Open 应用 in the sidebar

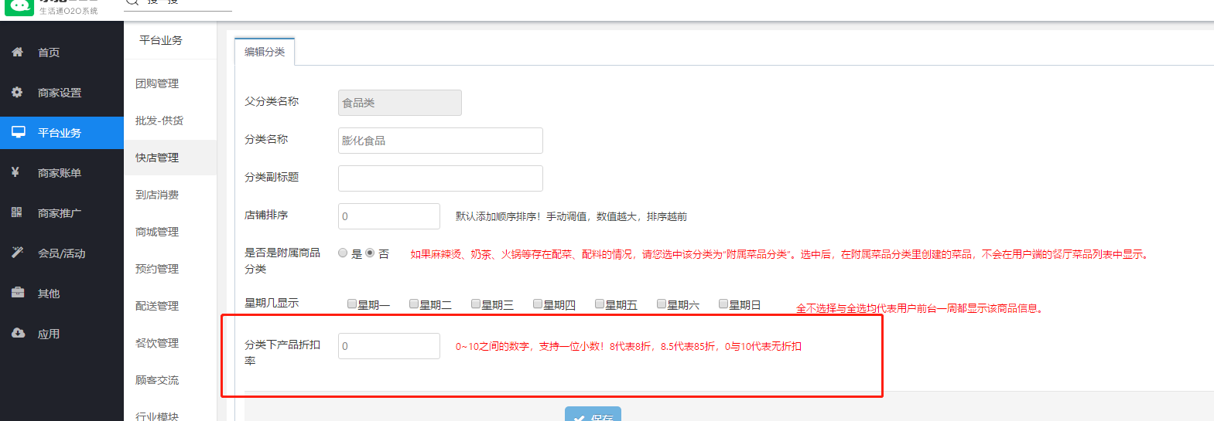(x=62, y=334)
